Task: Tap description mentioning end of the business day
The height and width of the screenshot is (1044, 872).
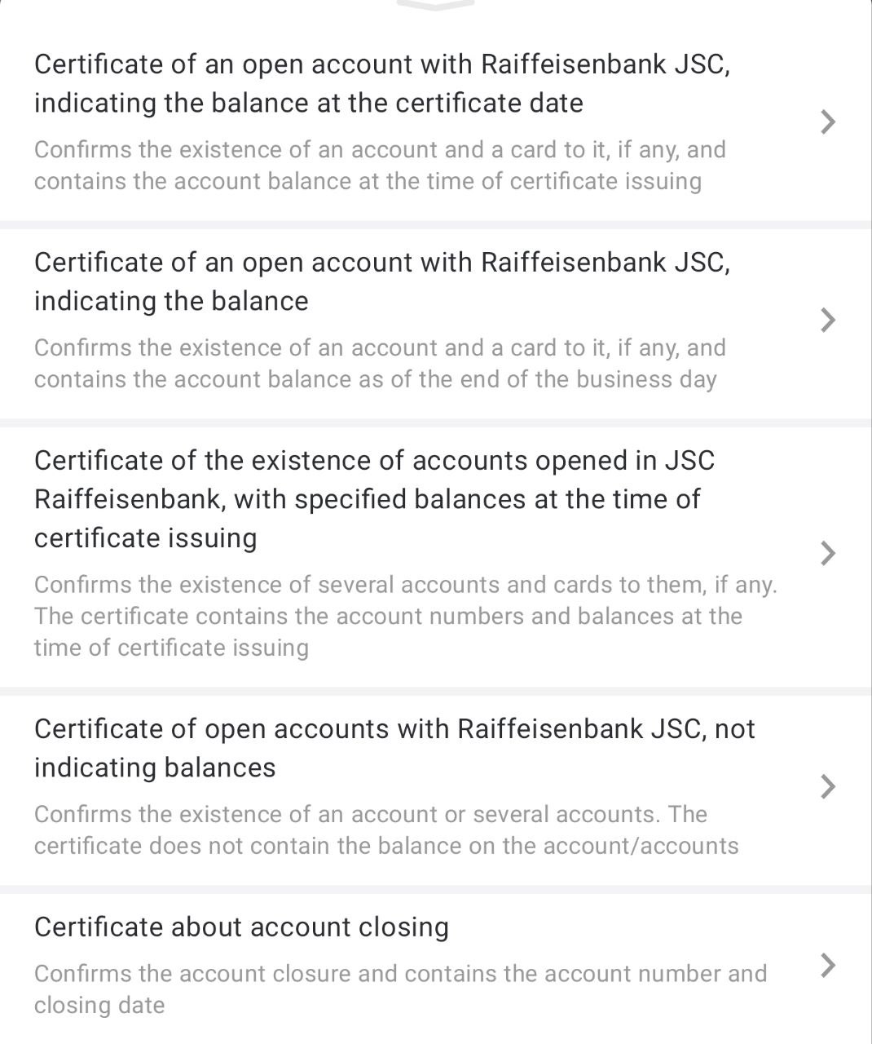Action: tap(375, 379)
